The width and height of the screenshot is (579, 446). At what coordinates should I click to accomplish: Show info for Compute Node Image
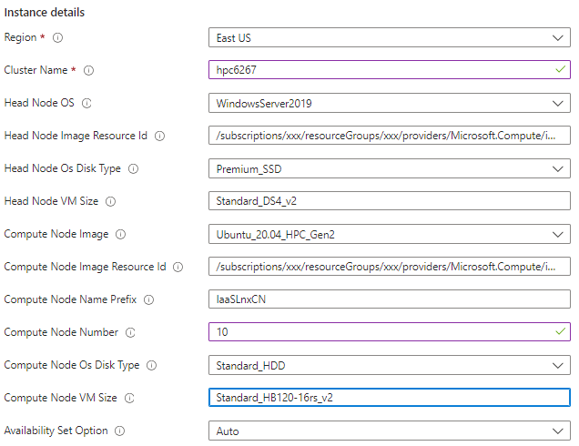(x=121, y=234)
